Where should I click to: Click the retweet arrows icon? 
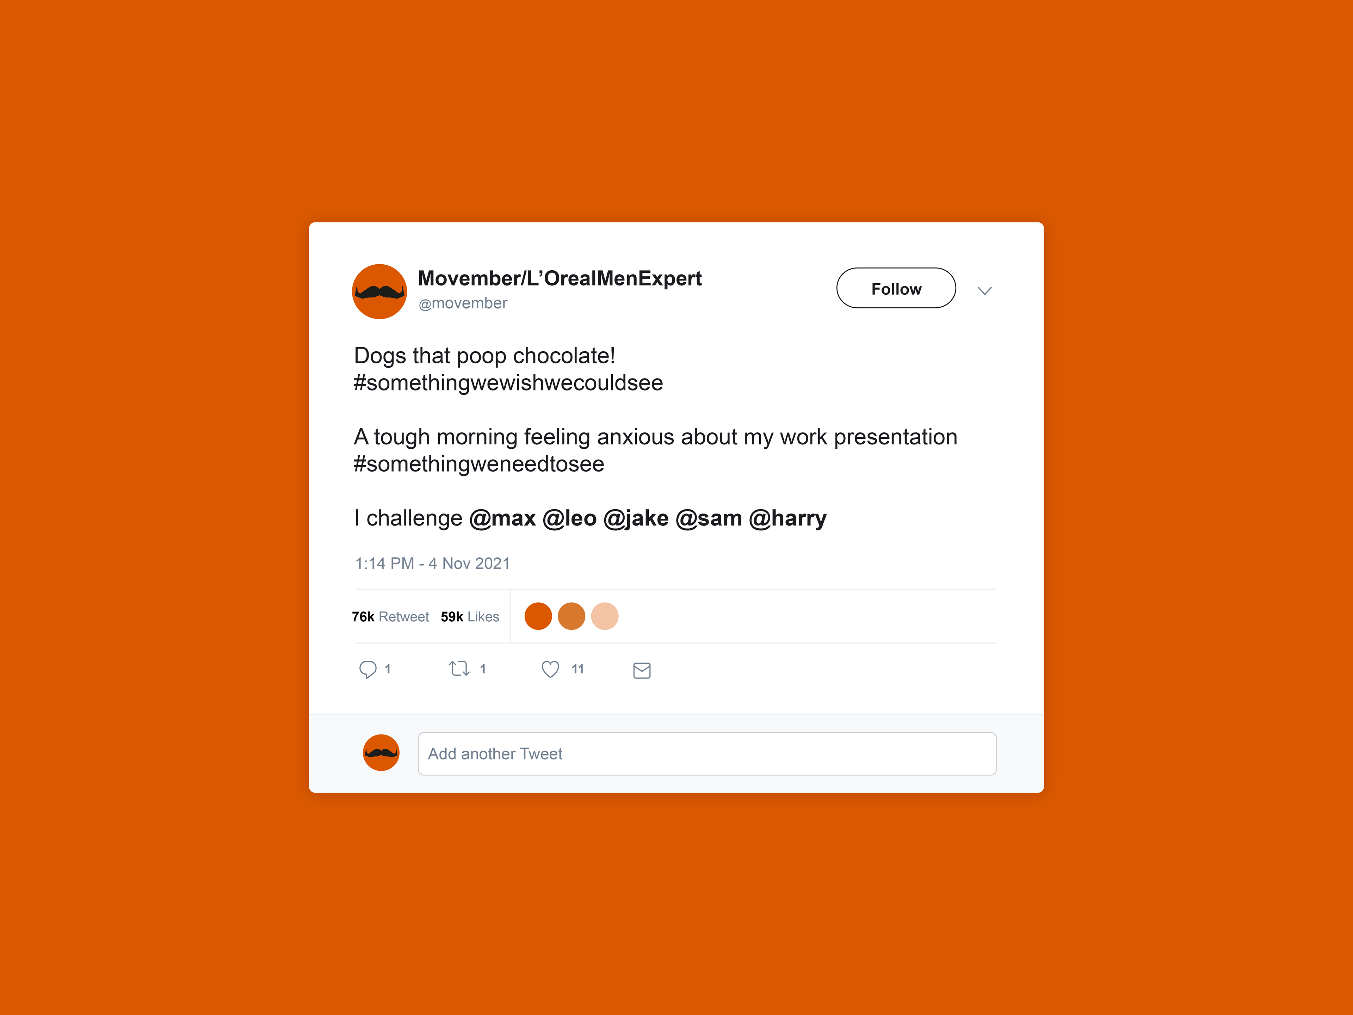pos(459,668)
